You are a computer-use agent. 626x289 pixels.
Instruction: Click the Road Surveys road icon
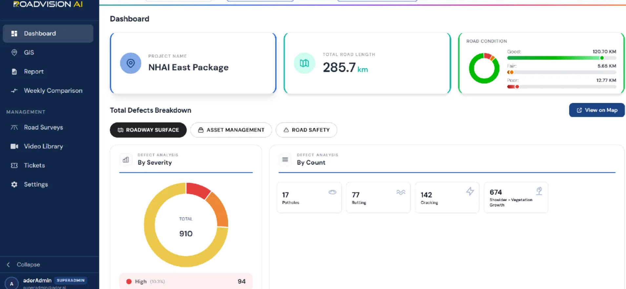click(x=14, y=127)
